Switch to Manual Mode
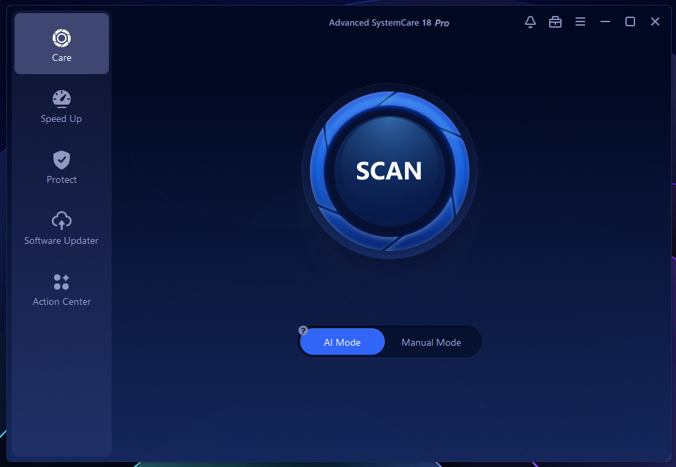Viewport: 676px width, 467px height. tap(431, 342)
